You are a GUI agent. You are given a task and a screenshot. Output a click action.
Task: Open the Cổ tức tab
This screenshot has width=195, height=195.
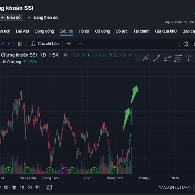(x=122, y=31)
